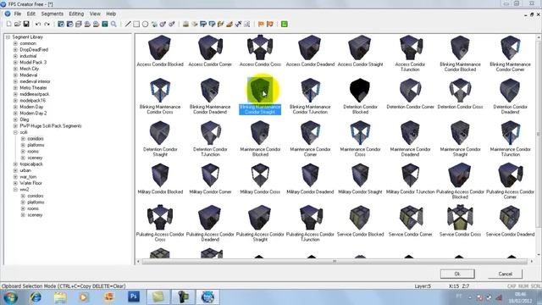
Task: Create a new level with New icon
Action: [x=8, y=24]
